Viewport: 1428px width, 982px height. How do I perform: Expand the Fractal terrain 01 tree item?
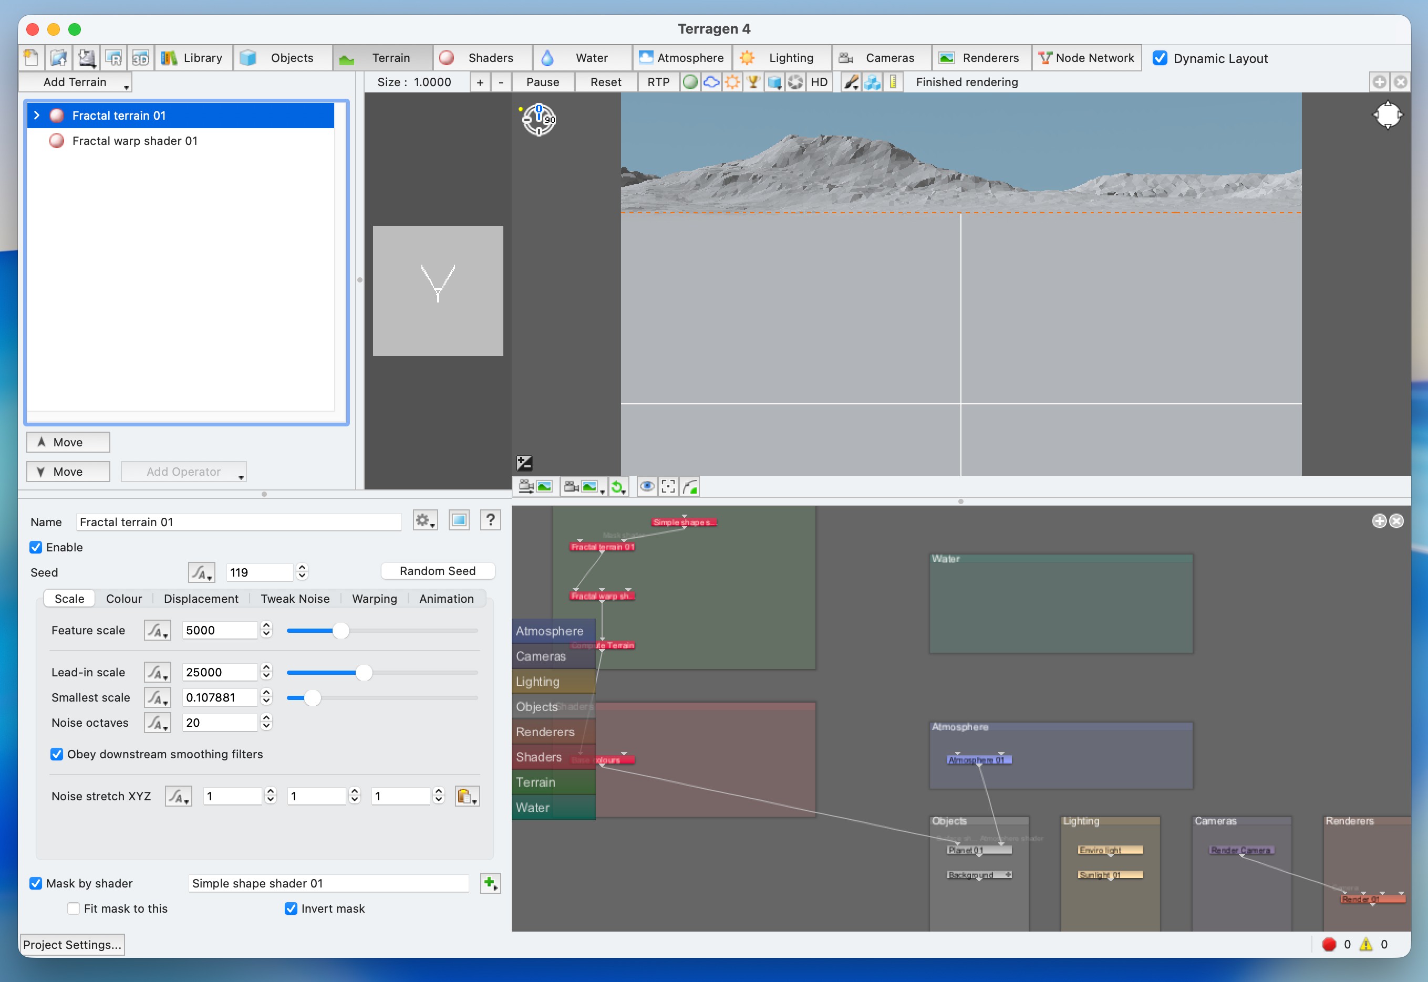click(x=37, y=115)
